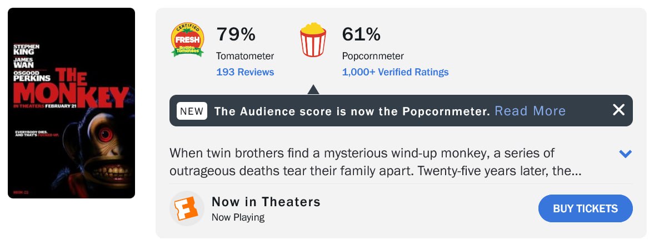
Task: Open the 1,000+ Verified Ratings link
Action: (x=395, y=72)
